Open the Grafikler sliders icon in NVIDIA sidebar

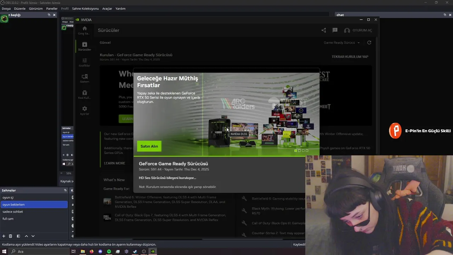(x=85, y=61)
